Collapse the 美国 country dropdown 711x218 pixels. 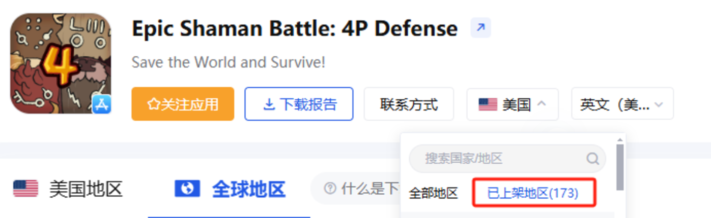pos(513,104)
